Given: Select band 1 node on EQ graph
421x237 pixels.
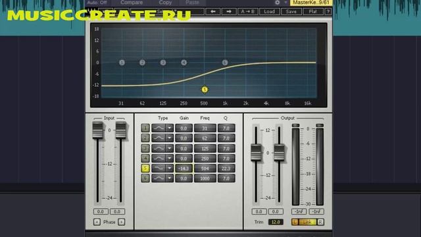Looking at the screenshot, I should pos(122,63).
